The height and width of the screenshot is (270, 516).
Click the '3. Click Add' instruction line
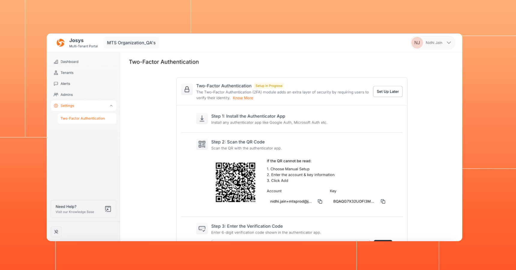pos(277,181)
